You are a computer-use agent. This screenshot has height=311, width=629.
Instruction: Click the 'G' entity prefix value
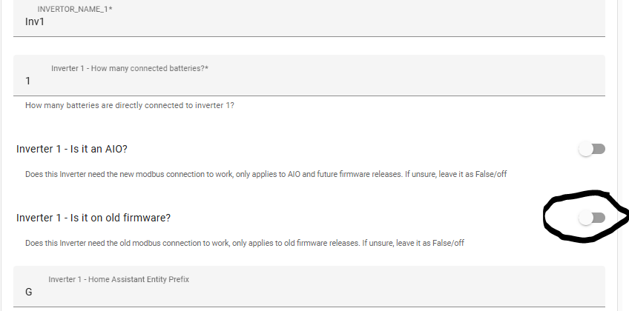[x=28, y=292]
